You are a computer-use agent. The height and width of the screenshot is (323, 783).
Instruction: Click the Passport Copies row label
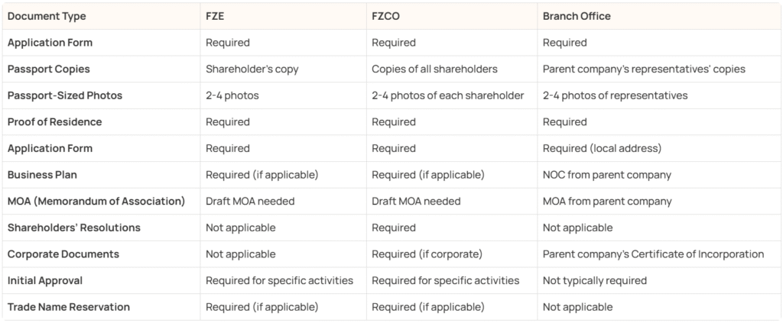48,69
